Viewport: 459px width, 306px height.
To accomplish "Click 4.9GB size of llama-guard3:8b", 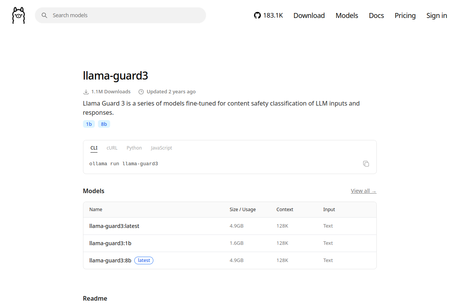I will (236, 260).
